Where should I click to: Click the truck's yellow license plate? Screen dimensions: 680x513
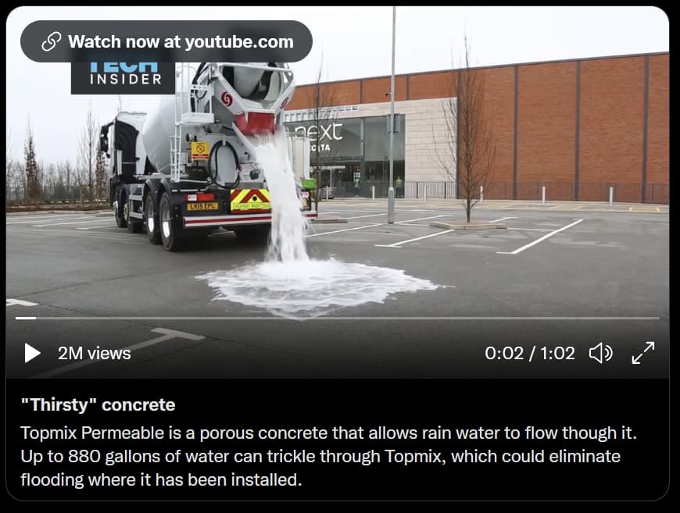202,206
